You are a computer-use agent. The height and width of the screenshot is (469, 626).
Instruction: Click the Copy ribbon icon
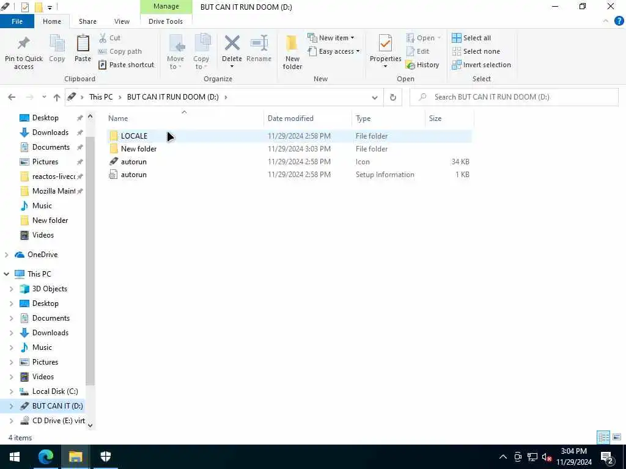point(57,44)
